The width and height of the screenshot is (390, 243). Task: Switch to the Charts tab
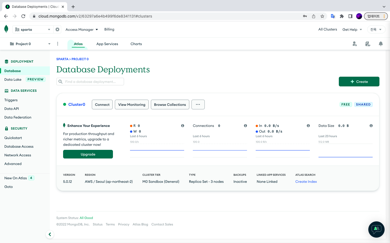pyautogui.click(x=136, y=44)
